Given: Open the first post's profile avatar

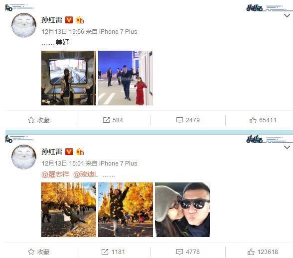Looking at the screenshot, I should [x=24, y=25].
